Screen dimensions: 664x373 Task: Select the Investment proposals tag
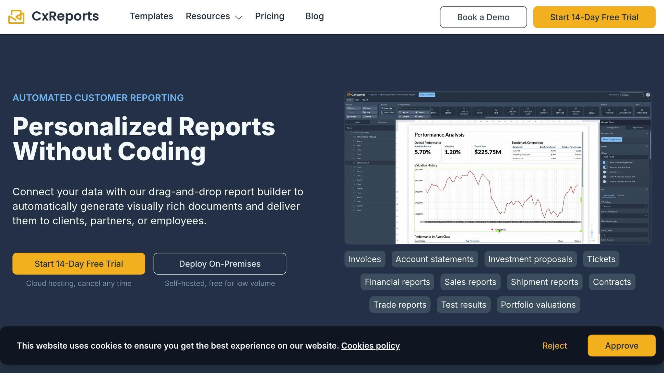tap(530, 259)
